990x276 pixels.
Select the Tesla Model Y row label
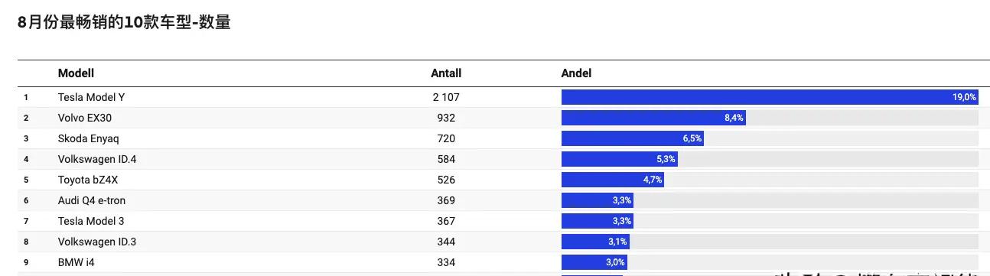tap(90, 97)
